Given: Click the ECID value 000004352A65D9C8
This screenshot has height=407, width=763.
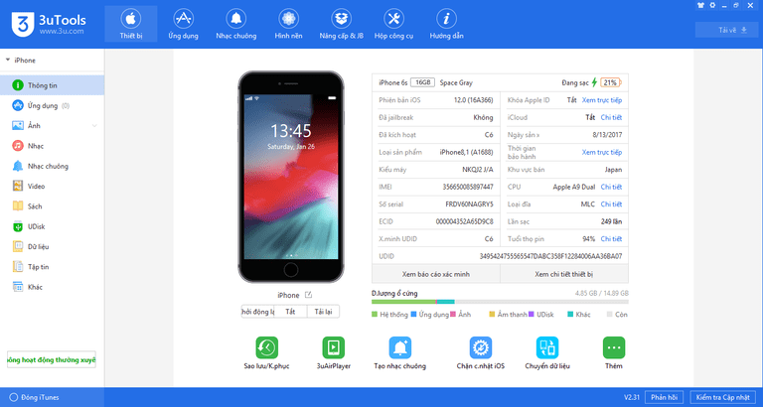Looking at the screenshot, I should coord(465,221).
